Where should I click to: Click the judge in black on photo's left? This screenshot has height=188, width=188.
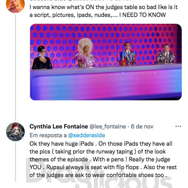pyautogui.click(x=42, y=58)
